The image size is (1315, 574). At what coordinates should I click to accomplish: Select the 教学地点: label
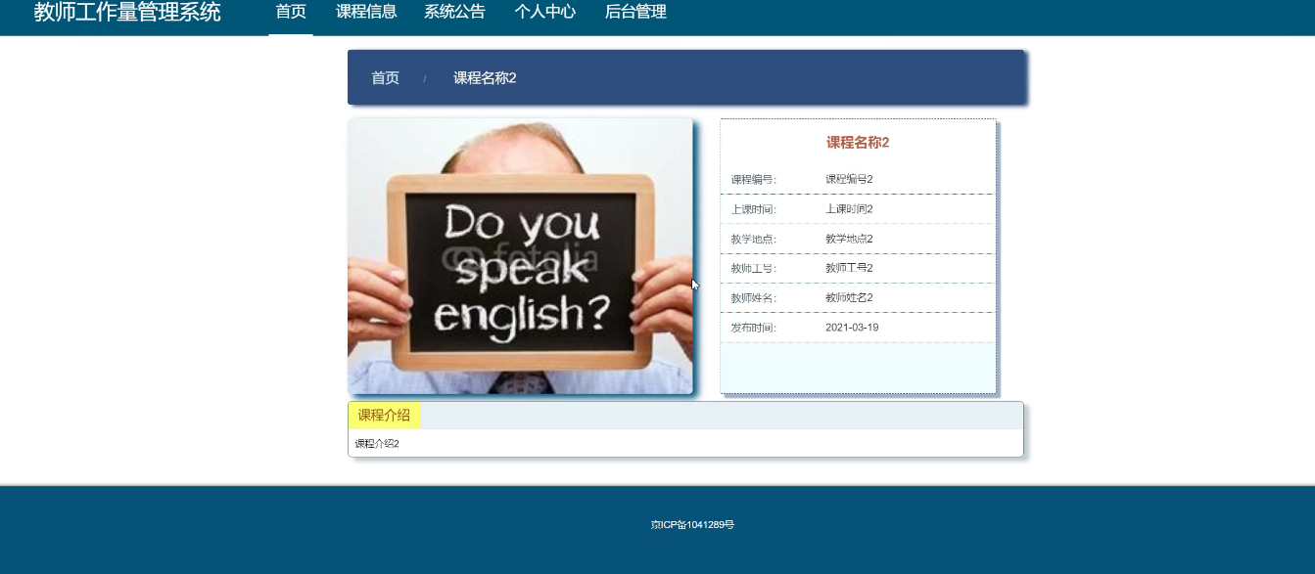pyautogui.click(x=753, y=239)
